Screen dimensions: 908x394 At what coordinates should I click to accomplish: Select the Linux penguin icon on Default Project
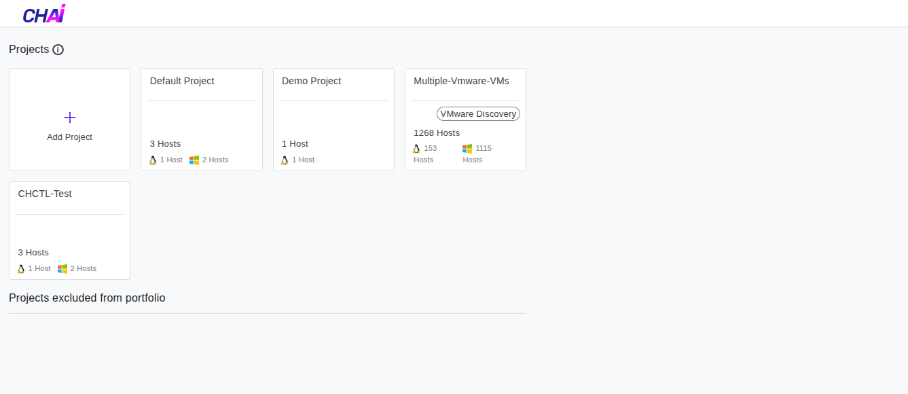pos(153,160)
